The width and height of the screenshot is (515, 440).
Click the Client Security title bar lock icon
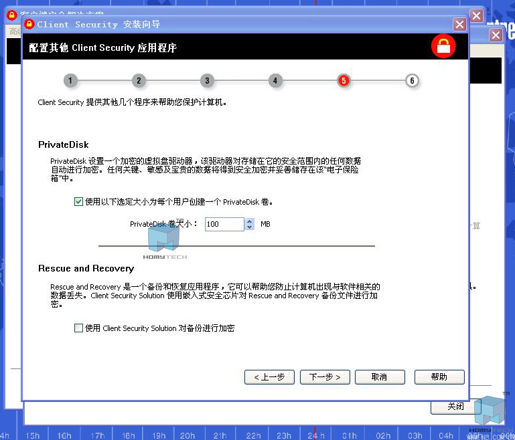(x=29, y=24)
